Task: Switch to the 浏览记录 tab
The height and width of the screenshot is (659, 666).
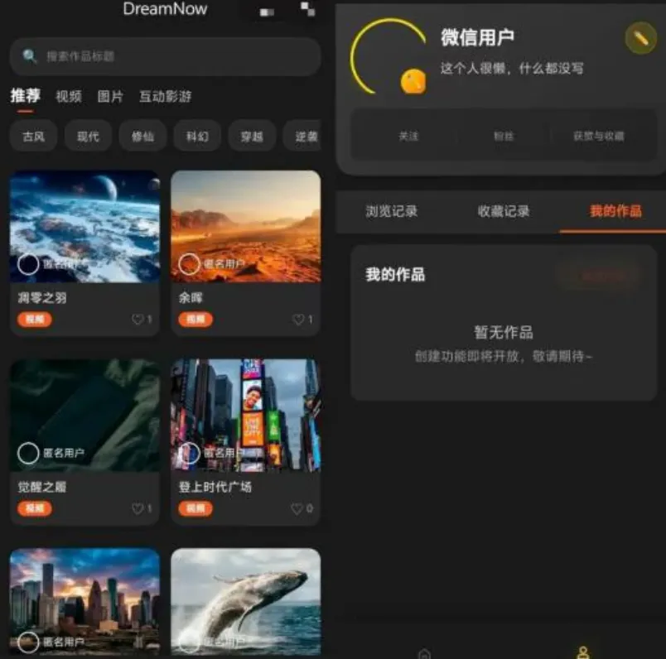Action: 392,211
